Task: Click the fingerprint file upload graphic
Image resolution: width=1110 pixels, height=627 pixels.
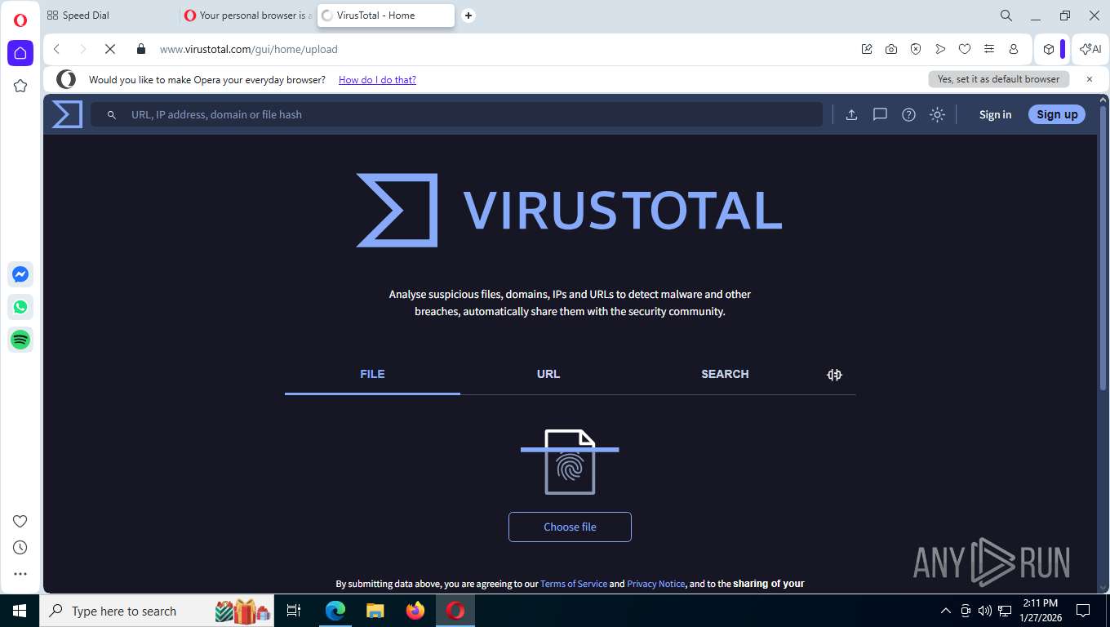Action: click(570, 462)
